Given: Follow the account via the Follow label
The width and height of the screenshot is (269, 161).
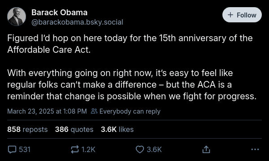Looking at the screenshot, I should point(247,15).
